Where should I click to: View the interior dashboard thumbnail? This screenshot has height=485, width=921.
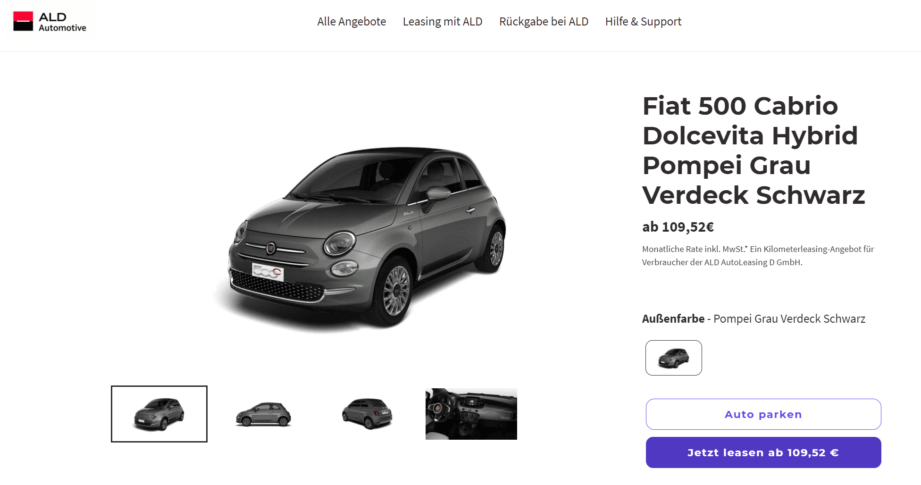point(471,414)
